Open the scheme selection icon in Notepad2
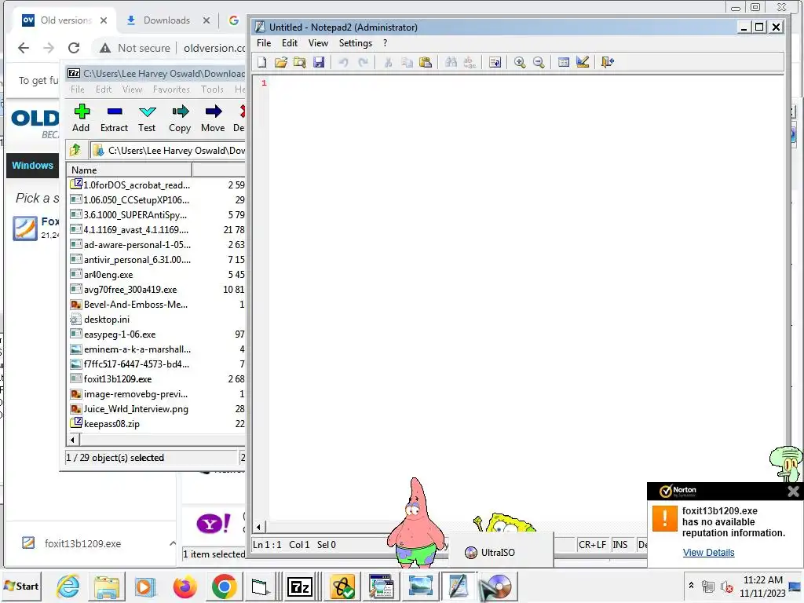 pyautogui.click(x=564, y=62)
